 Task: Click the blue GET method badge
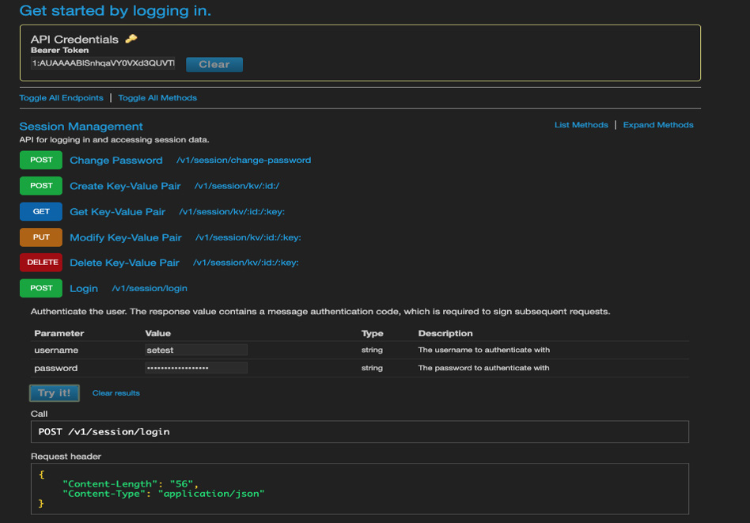point(41,211)
